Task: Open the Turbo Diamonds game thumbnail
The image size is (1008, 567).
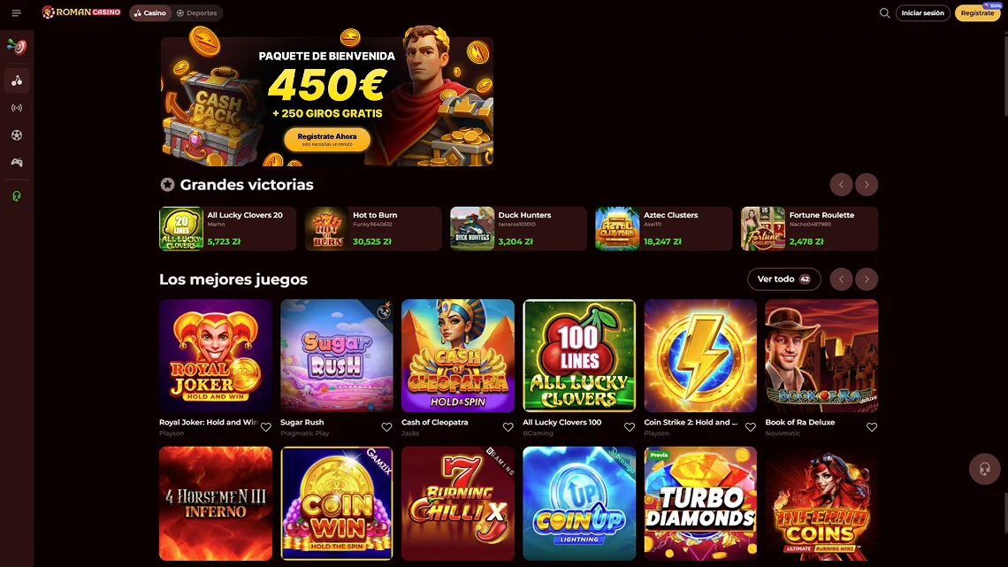Action: pos(700,503)
